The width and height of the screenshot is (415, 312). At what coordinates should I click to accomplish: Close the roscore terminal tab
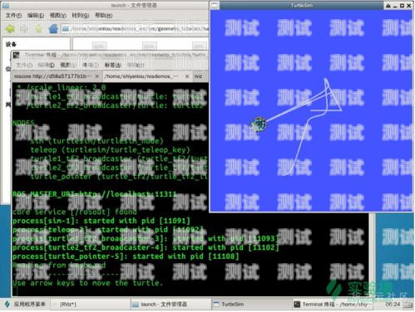[x=96, y=76]
